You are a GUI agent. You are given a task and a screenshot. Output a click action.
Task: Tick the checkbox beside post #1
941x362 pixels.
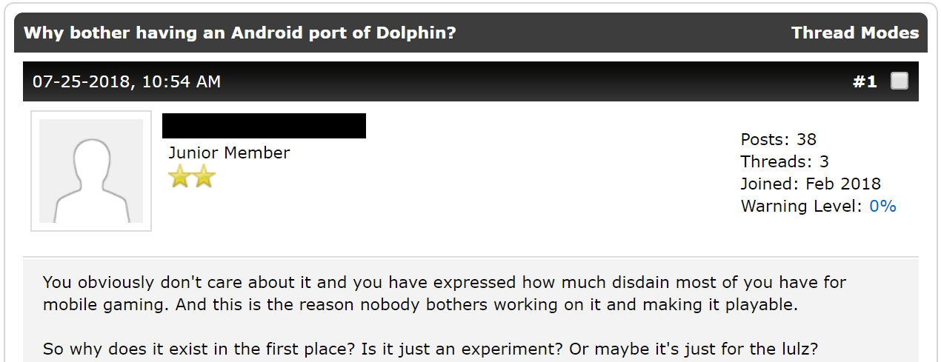point(899,81)
